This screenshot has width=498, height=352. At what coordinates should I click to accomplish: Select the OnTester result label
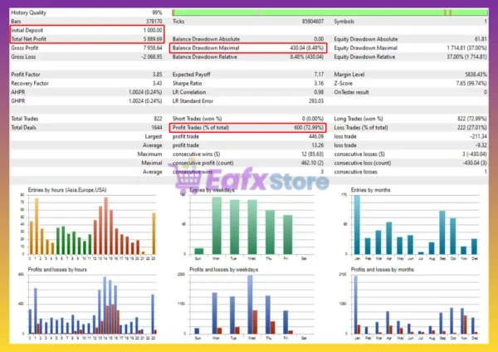pyautogui.click(x=351, y=92)
